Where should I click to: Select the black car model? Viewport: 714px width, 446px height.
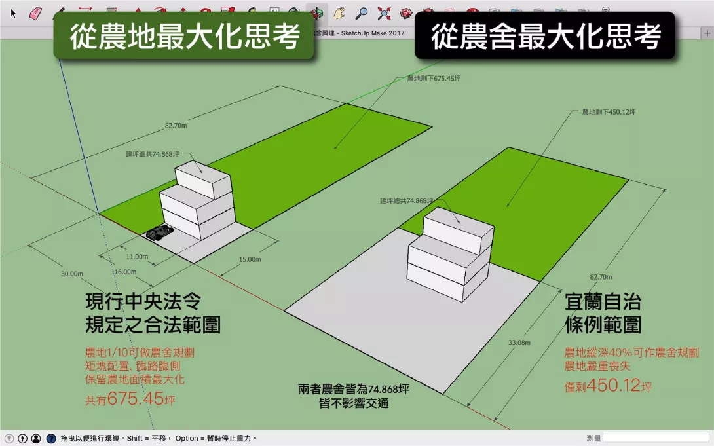[x=159, y=232]
